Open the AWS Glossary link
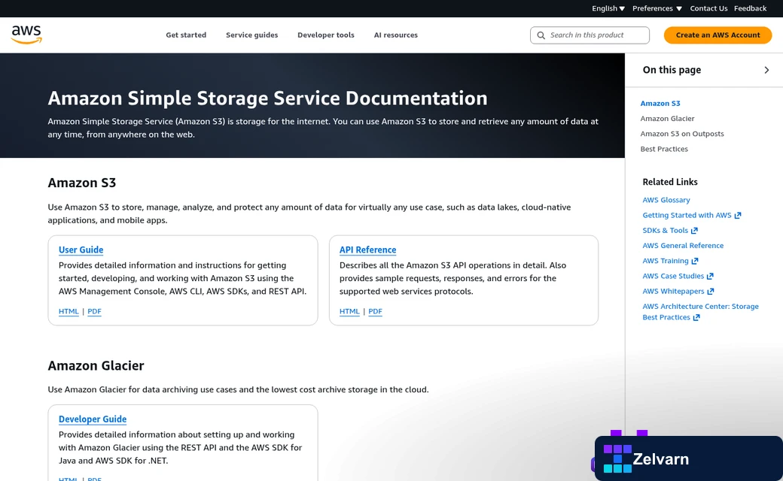Viewport: 783px width, 481px height. click(x=666, y=200)
